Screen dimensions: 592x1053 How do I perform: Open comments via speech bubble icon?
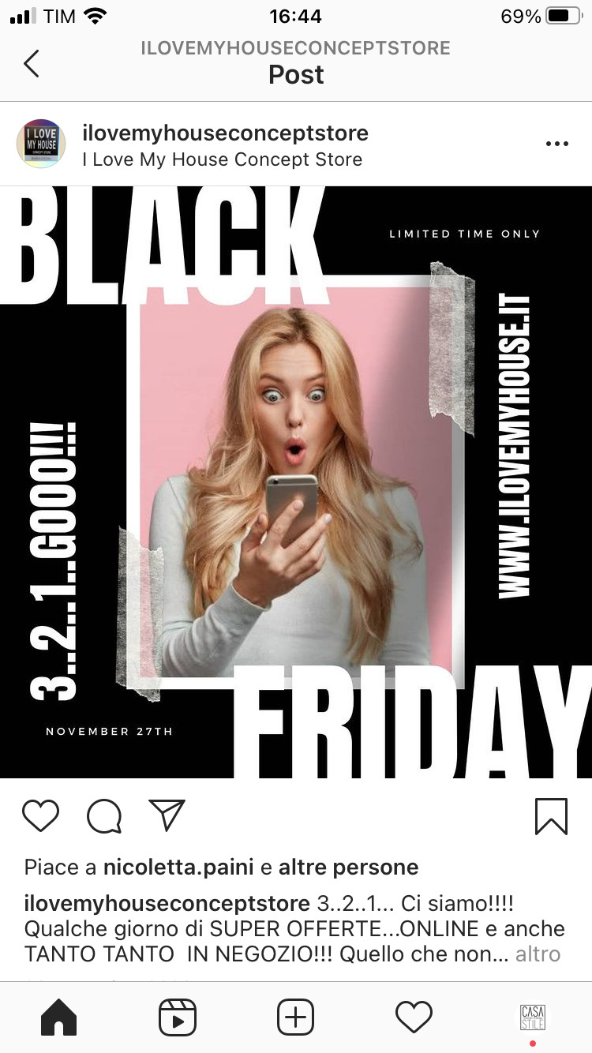[104, 816]
